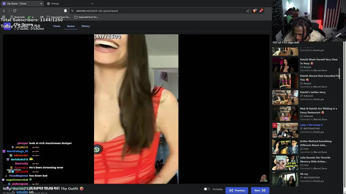Click chat username 'negativezero000'
The height and width of the screenshot is (194, 346).
17,179
